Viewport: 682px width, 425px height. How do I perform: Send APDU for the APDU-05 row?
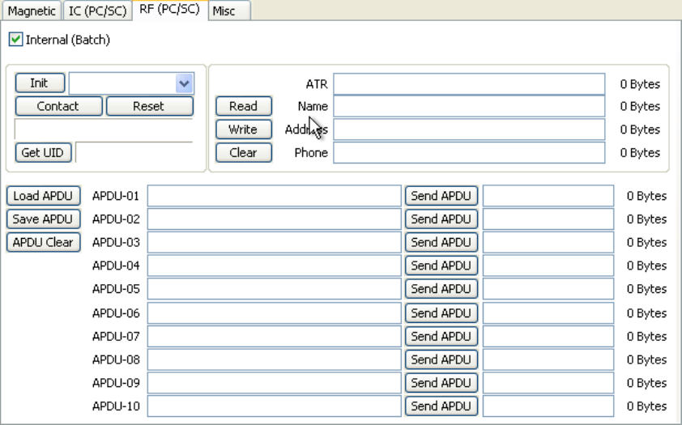click(x=441, y=288)
